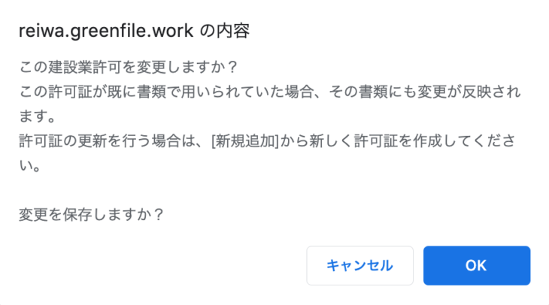Confirm saving changes with the OK button
This screenshot has width=549, height=305.
pos(477,265)
